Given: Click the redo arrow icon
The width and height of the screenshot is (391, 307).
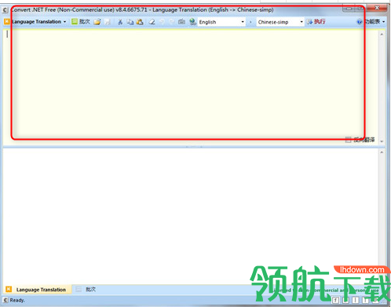Looking at the screenshot, I should coord(171,22).
